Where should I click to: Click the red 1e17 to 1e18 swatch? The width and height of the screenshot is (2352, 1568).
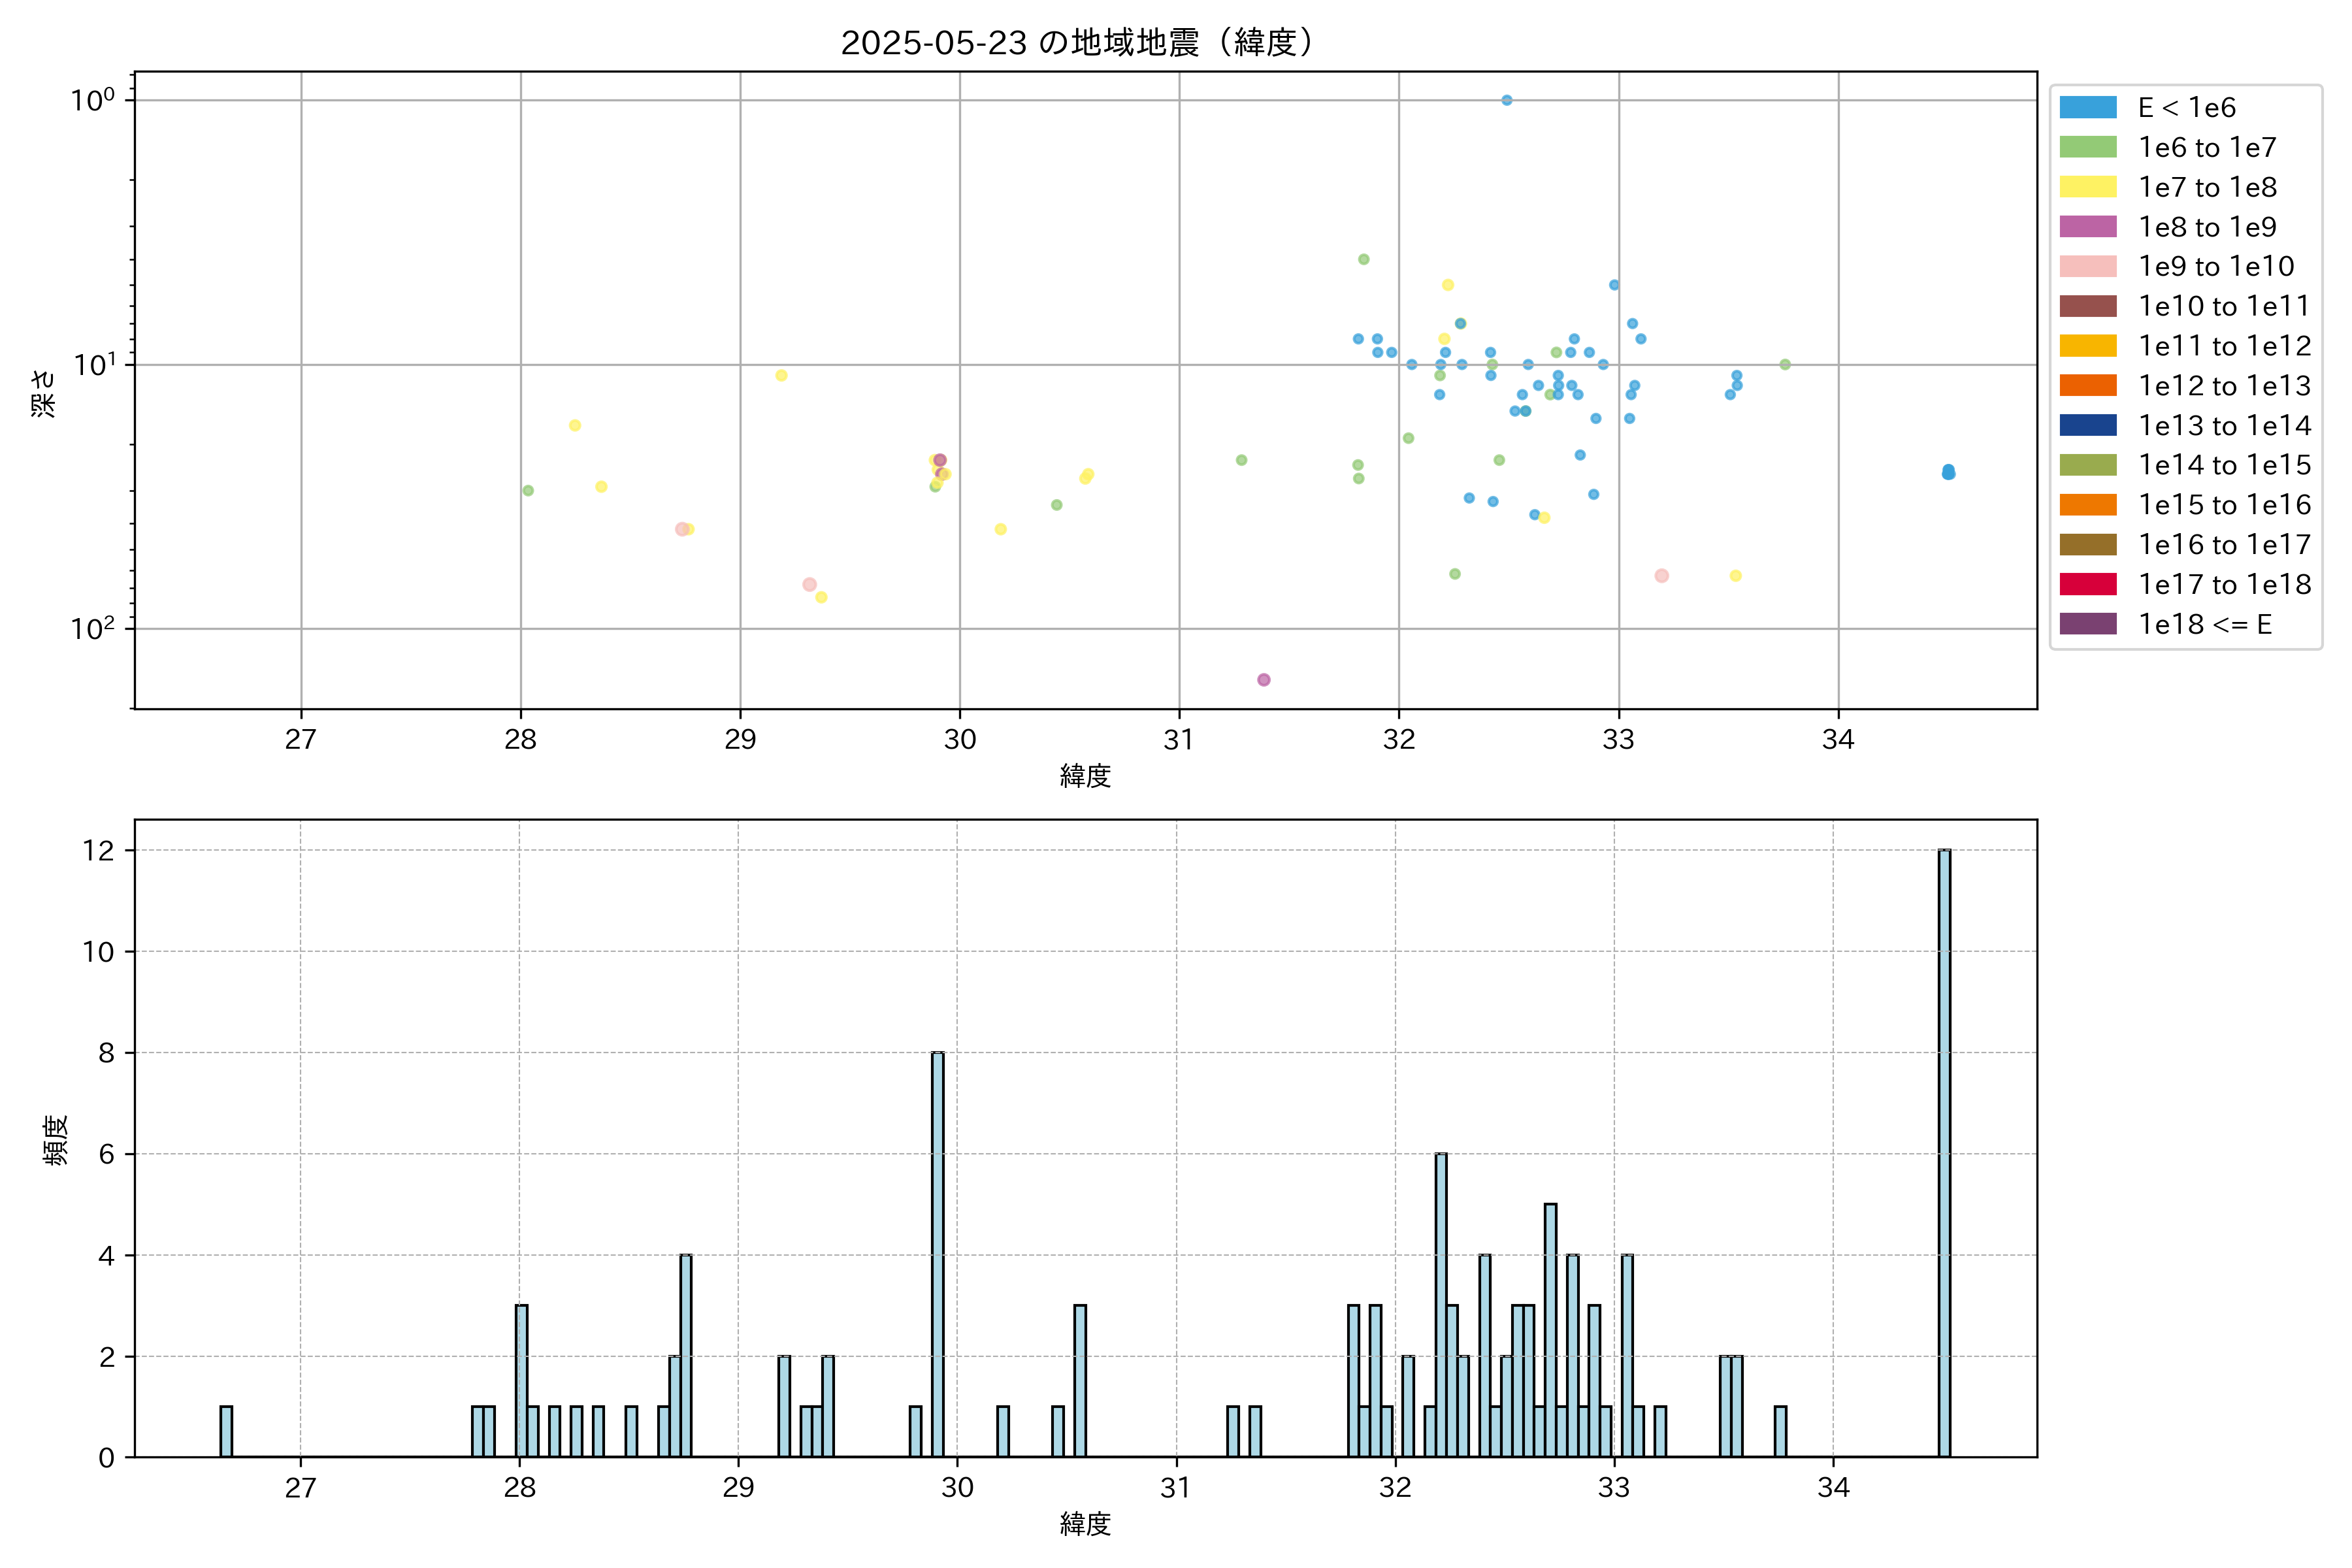tap(2087, 584)
